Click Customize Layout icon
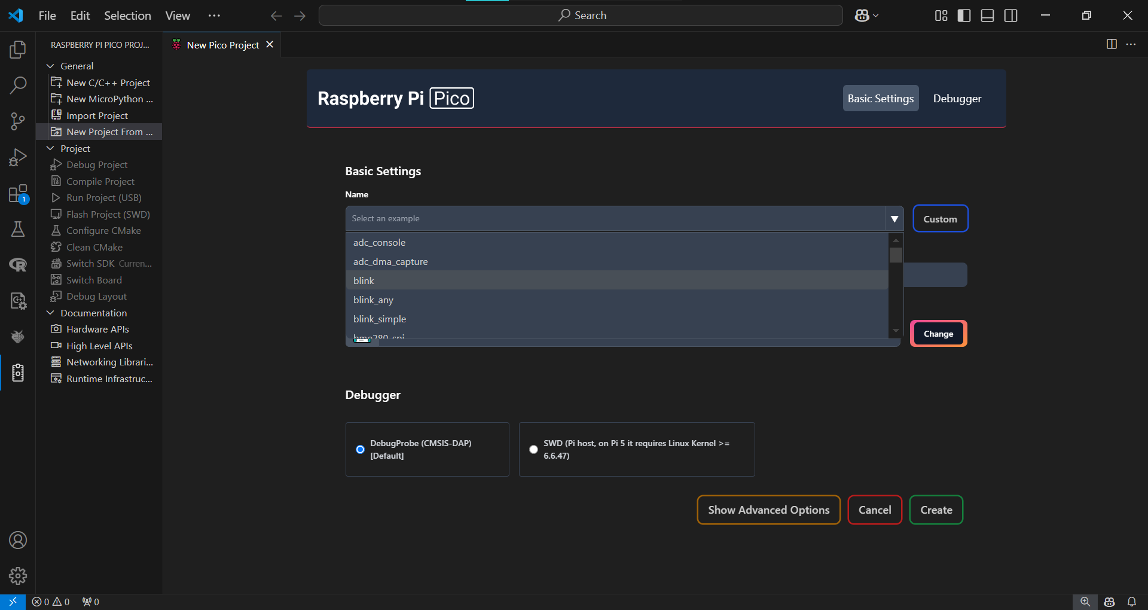This screenshot has height=610, width=1148. [941, 16]
